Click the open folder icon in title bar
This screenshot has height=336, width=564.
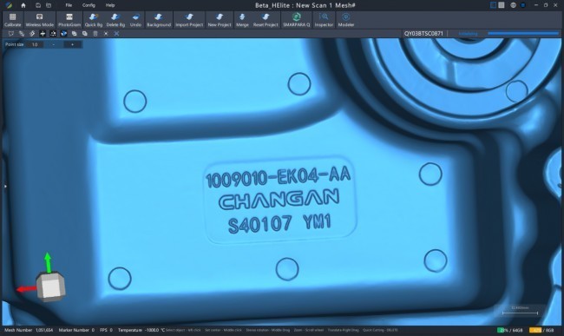(x=49, y=5)
